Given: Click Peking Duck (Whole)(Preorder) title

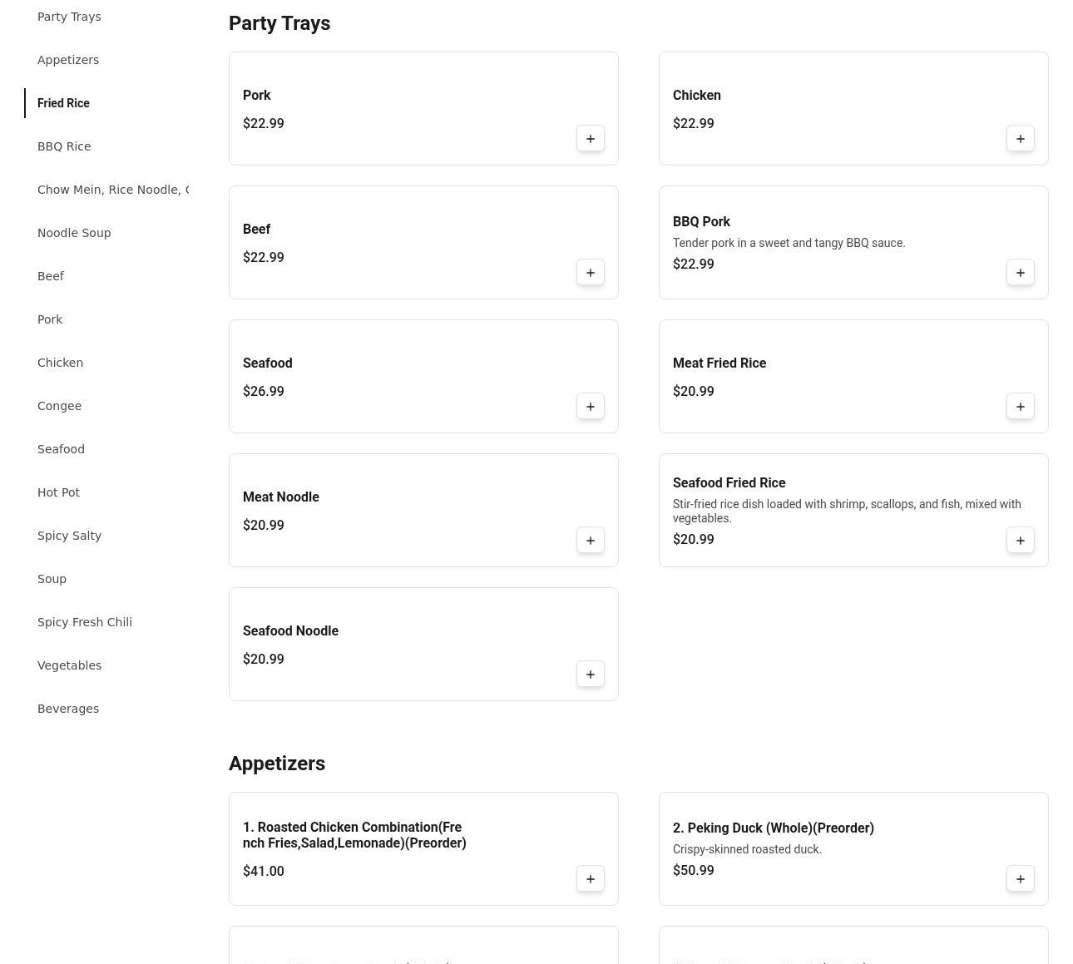Looking at the screenshot, I should click(x=774, y=828).
